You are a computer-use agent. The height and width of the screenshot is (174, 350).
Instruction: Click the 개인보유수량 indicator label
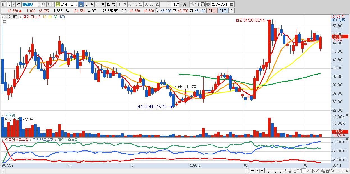point(68,140)
